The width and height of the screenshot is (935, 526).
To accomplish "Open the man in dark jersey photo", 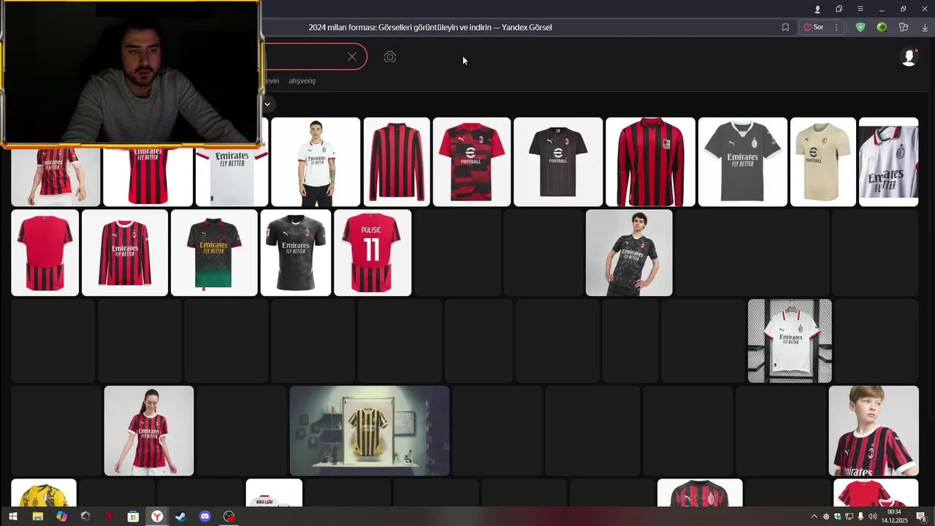I will click(629, 253).
